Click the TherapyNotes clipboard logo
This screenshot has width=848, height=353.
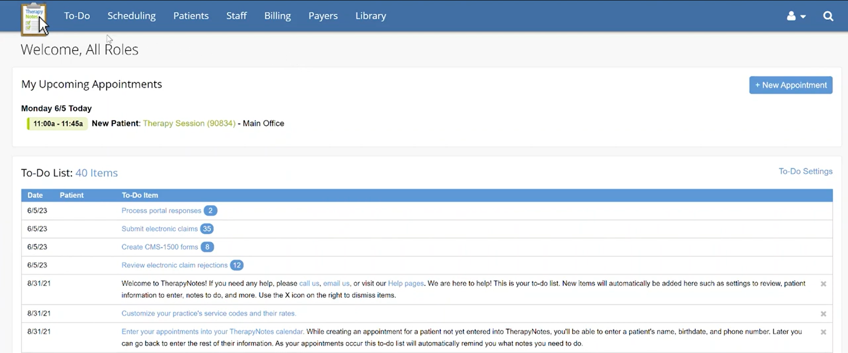[x=34, y=19]
